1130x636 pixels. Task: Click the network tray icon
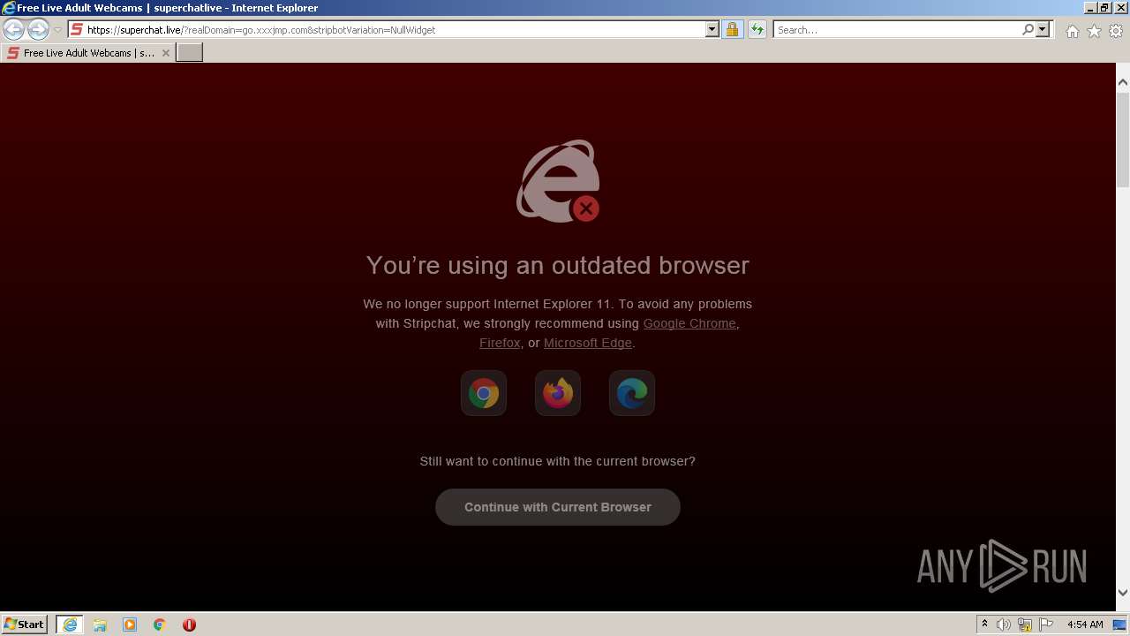pyautogui.click(x=1025, y=625)
